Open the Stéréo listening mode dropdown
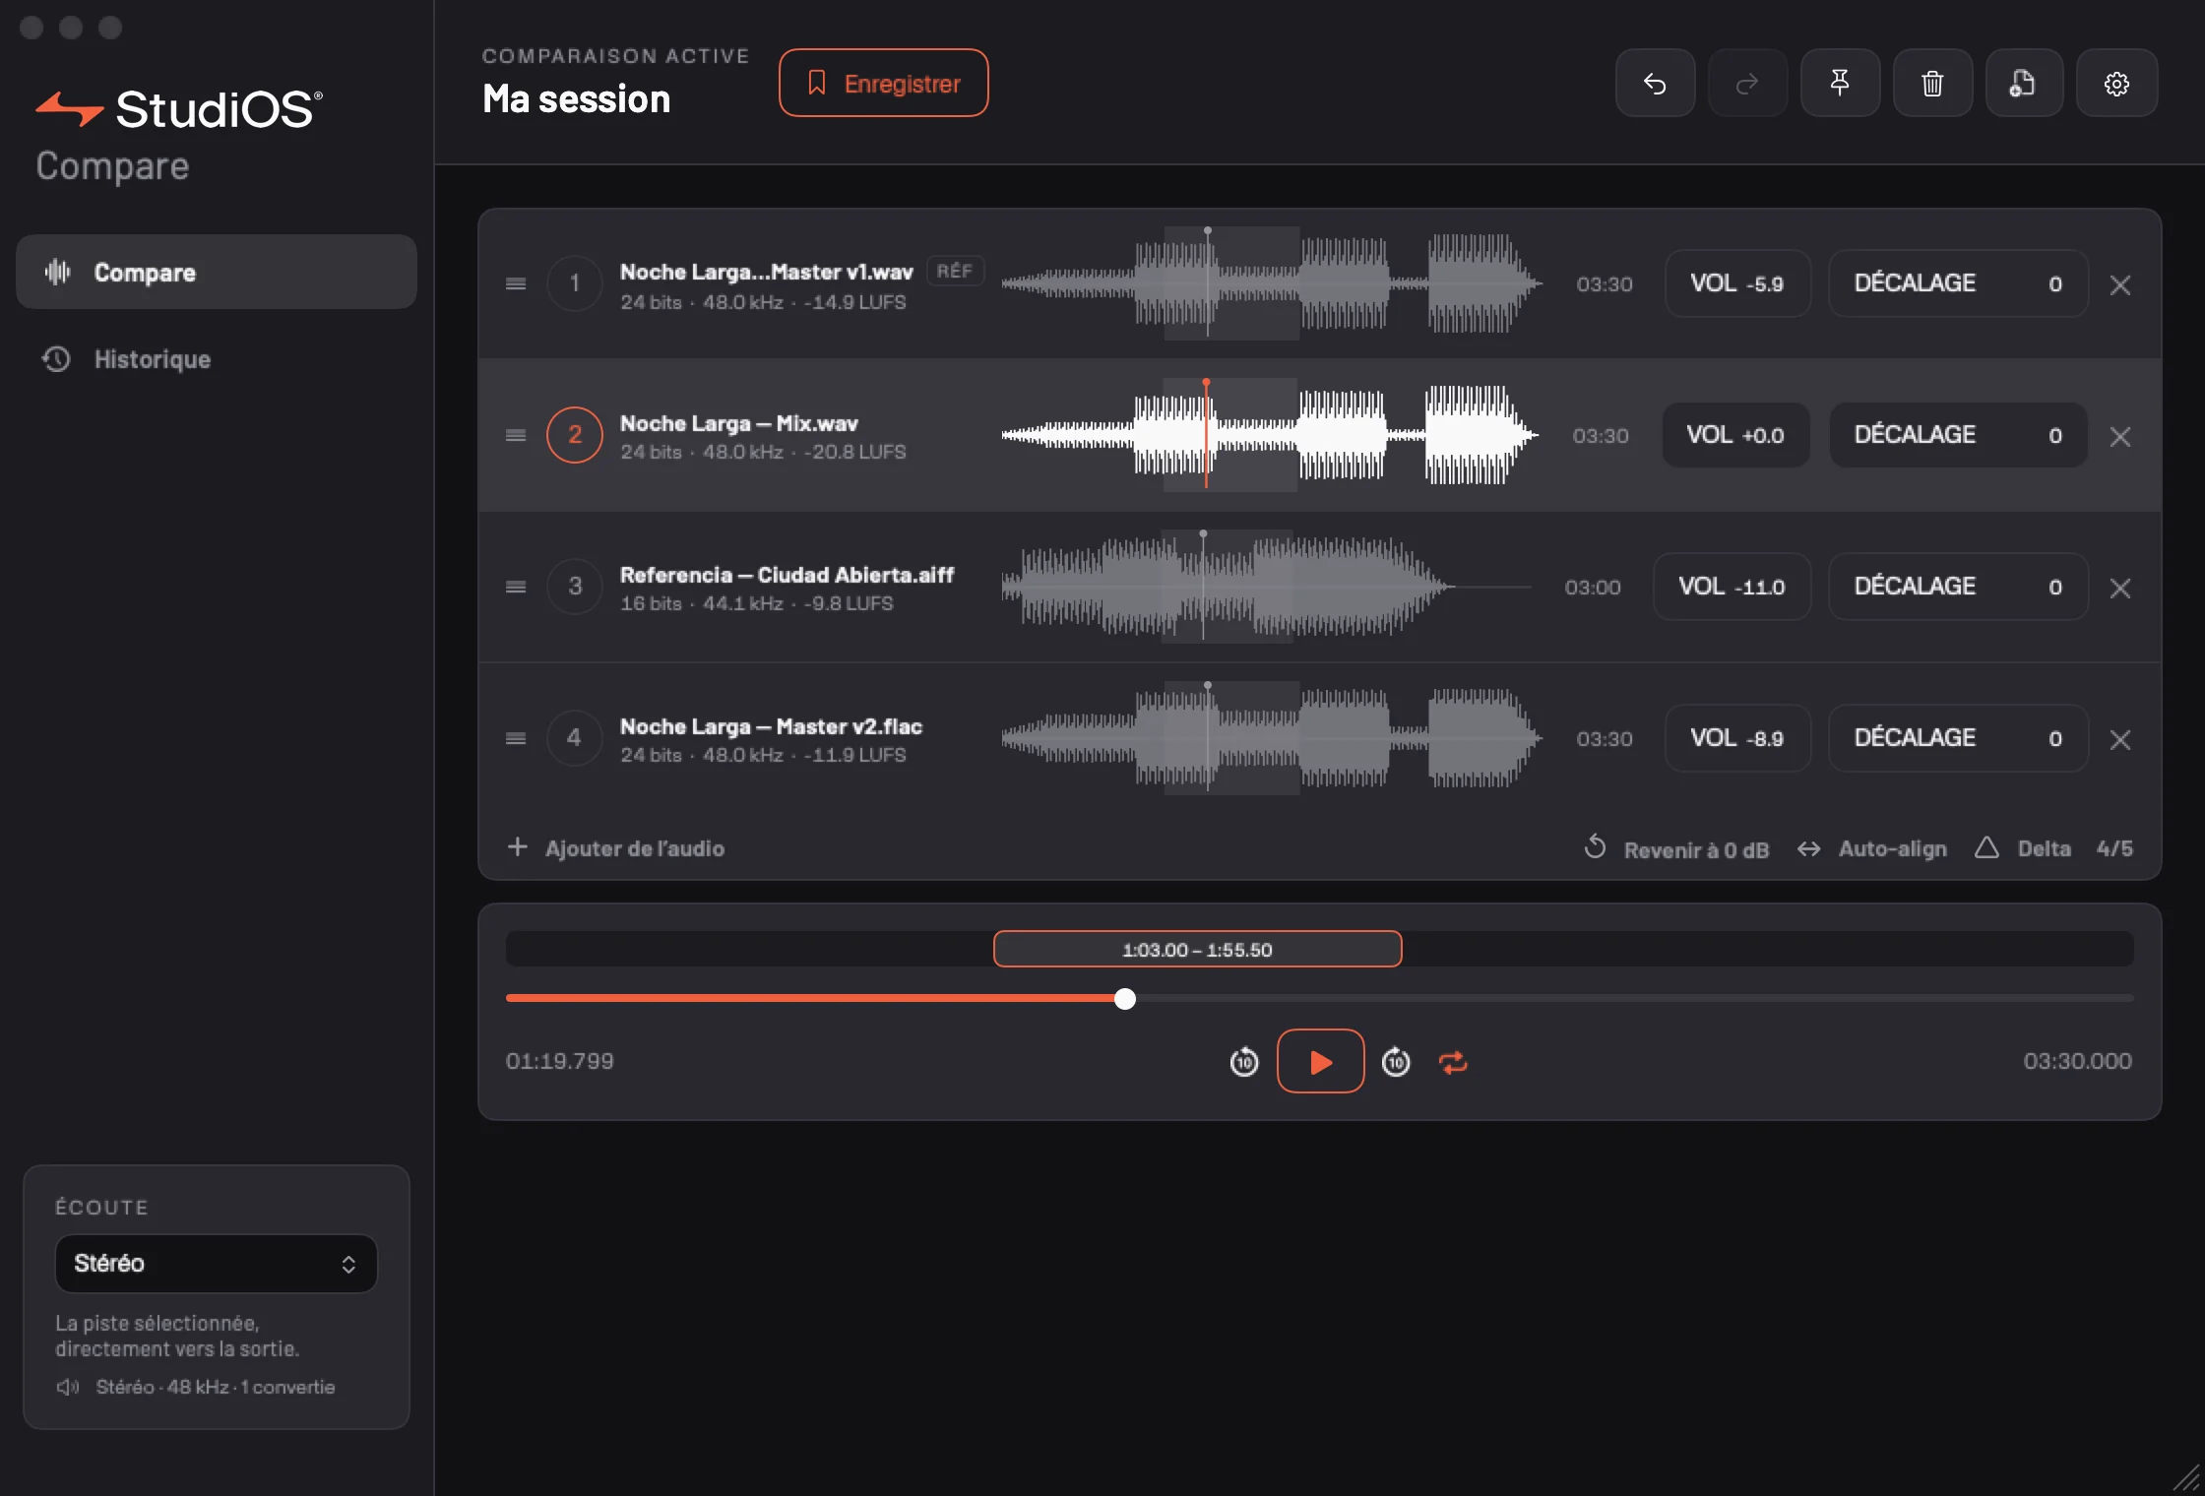2205x1496 pixels. click(217, 1264)
